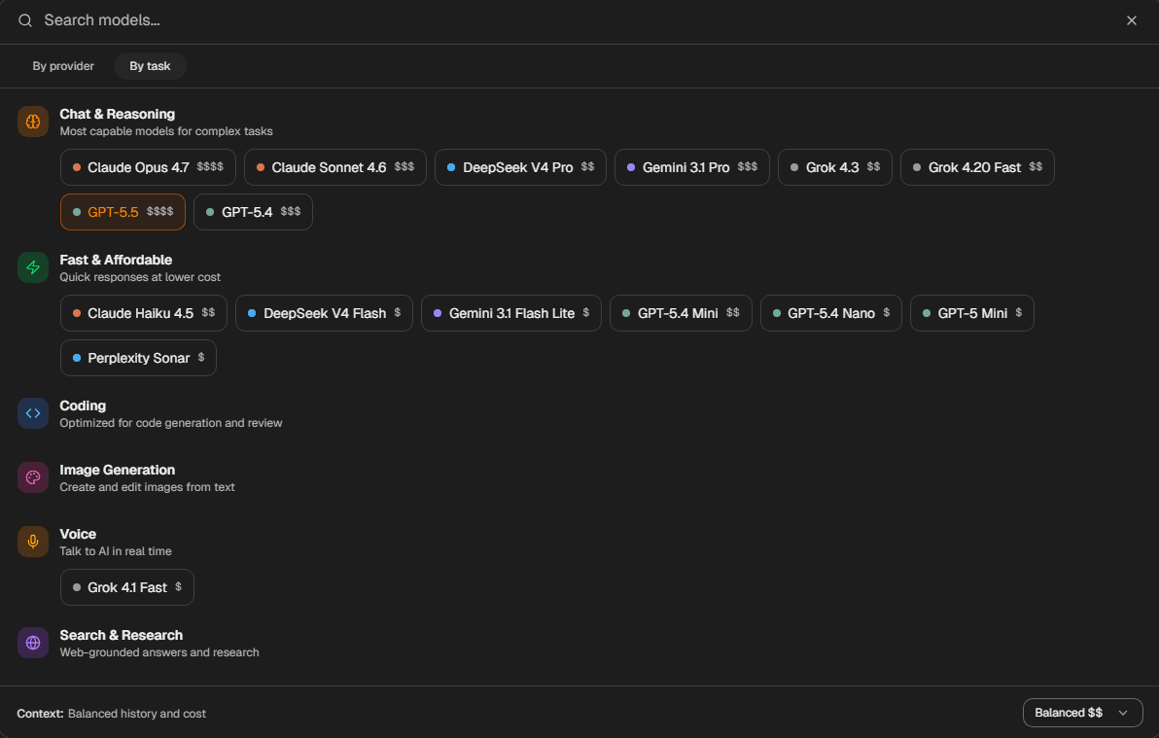Choose Grok 4.20 Fast model

pos(977,167)
